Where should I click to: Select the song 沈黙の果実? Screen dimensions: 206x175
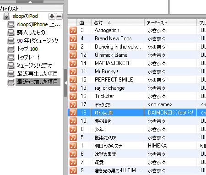pos(105,154)
